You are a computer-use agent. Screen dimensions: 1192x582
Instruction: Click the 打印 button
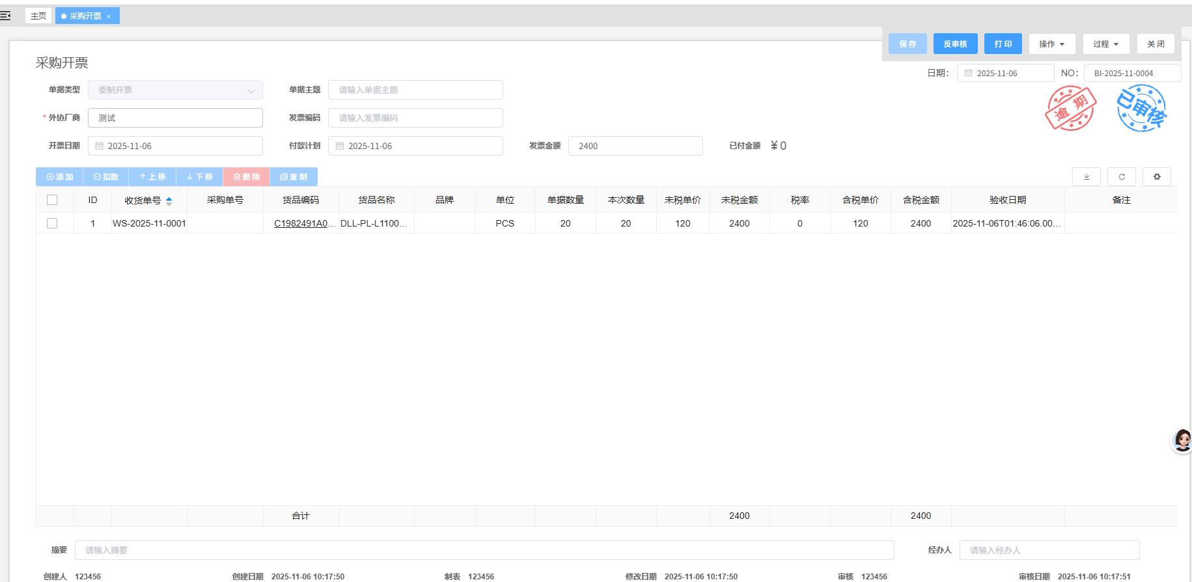1003,44
